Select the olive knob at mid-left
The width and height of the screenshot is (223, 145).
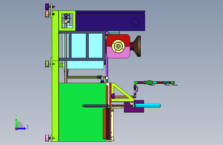tap(47, 64)
